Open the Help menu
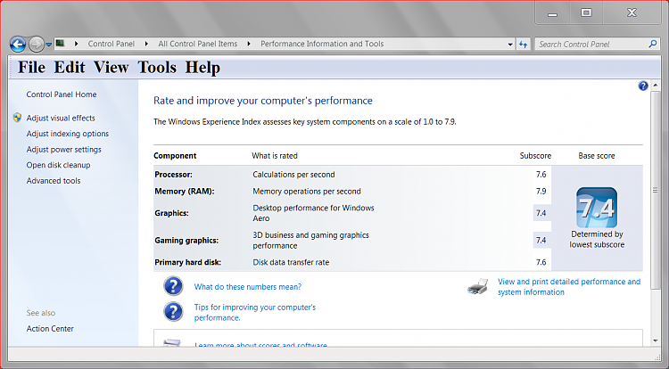669x369 pixels. point(202,68)
